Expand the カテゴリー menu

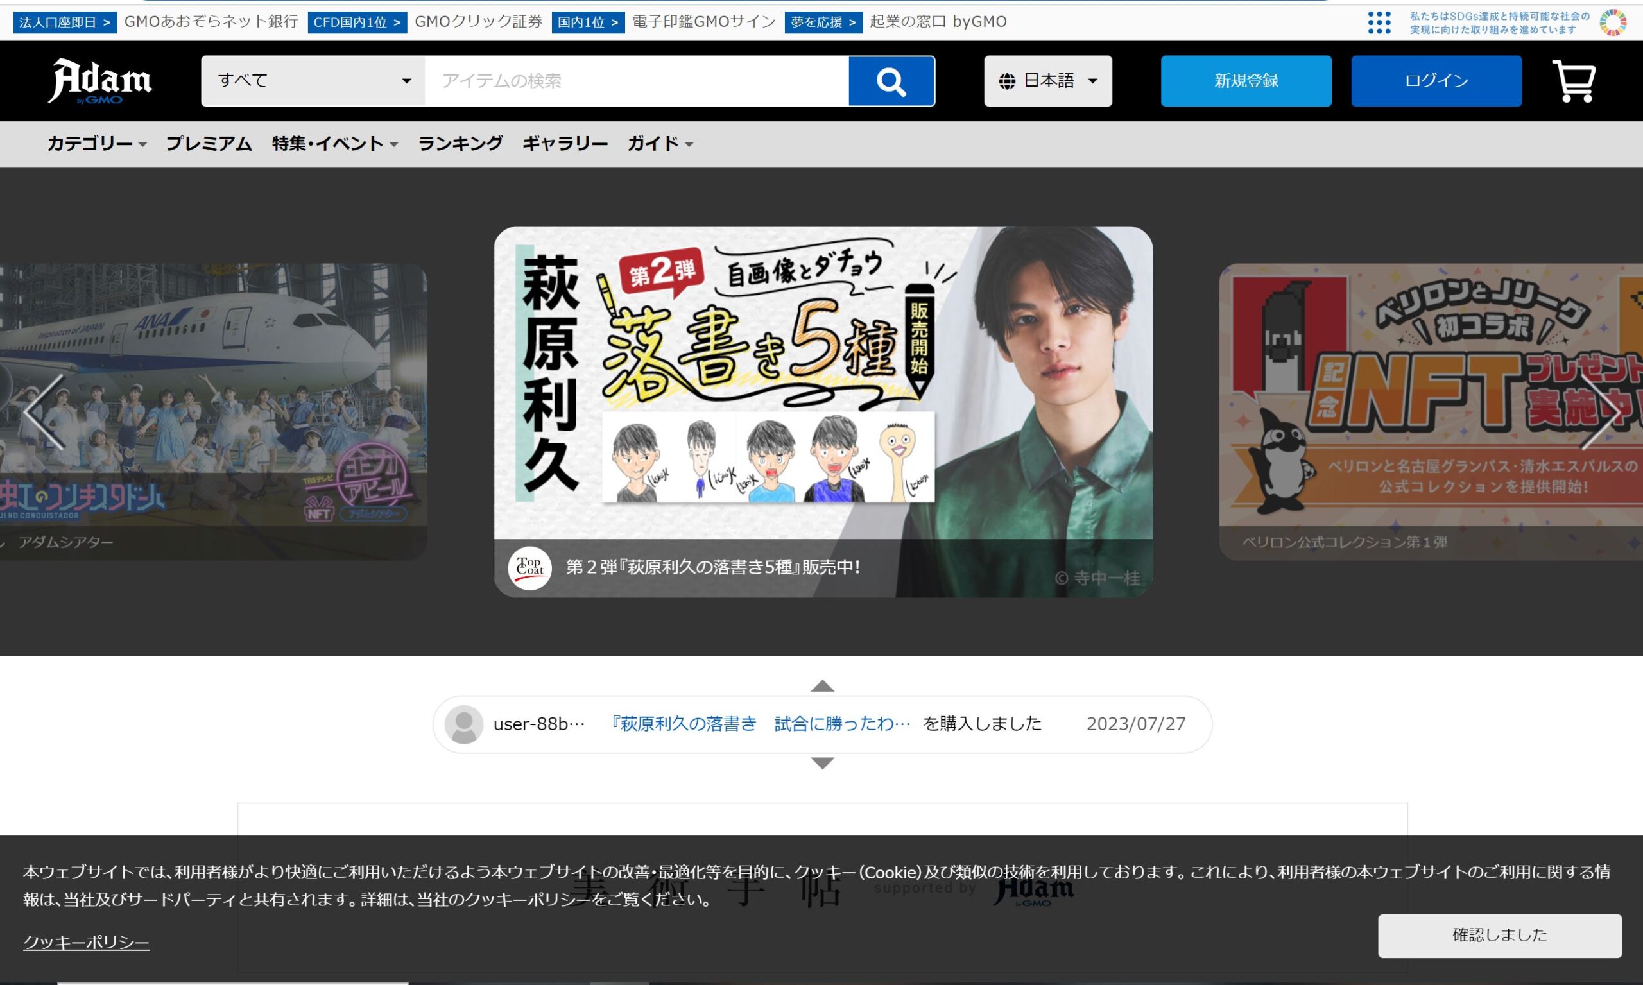click(97, 143)
